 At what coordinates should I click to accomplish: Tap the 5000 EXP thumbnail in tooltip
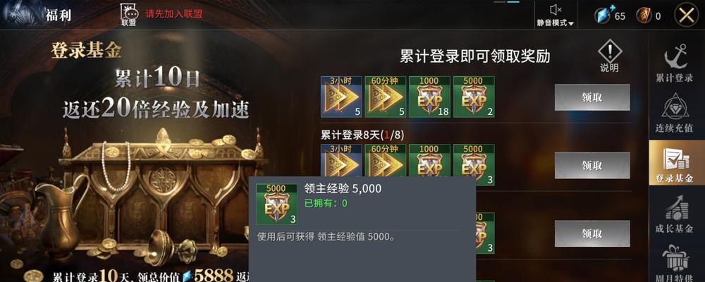(x=276, y=204)
